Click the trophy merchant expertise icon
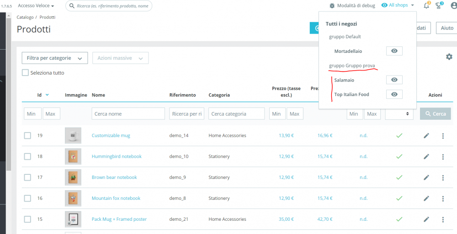Screen dimensions: 457x234 [439, 5]
